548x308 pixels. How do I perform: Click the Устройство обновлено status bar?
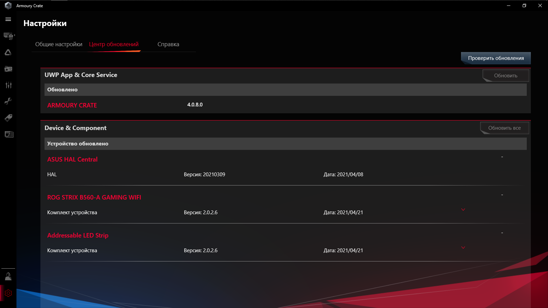[x=286, y=144]
